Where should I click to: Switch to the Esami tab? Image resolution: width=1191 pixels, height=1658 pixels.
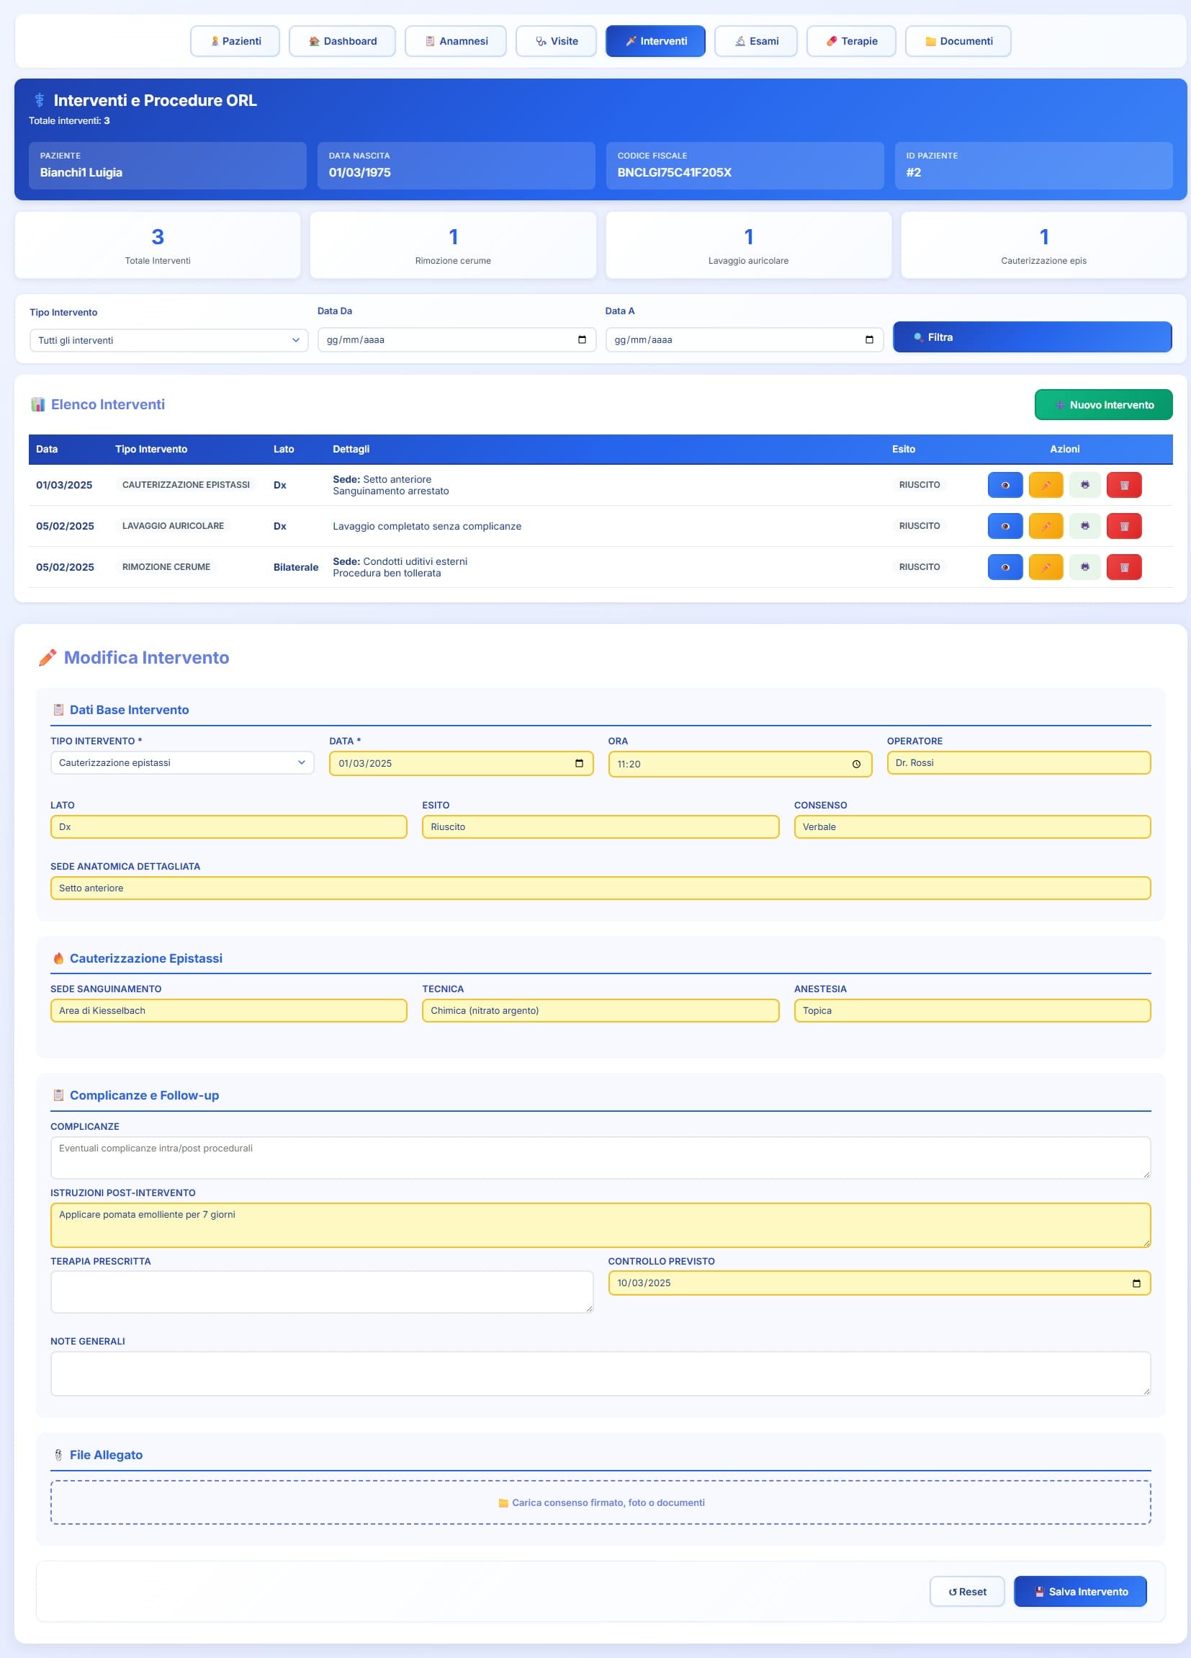(x=755, y=41)
